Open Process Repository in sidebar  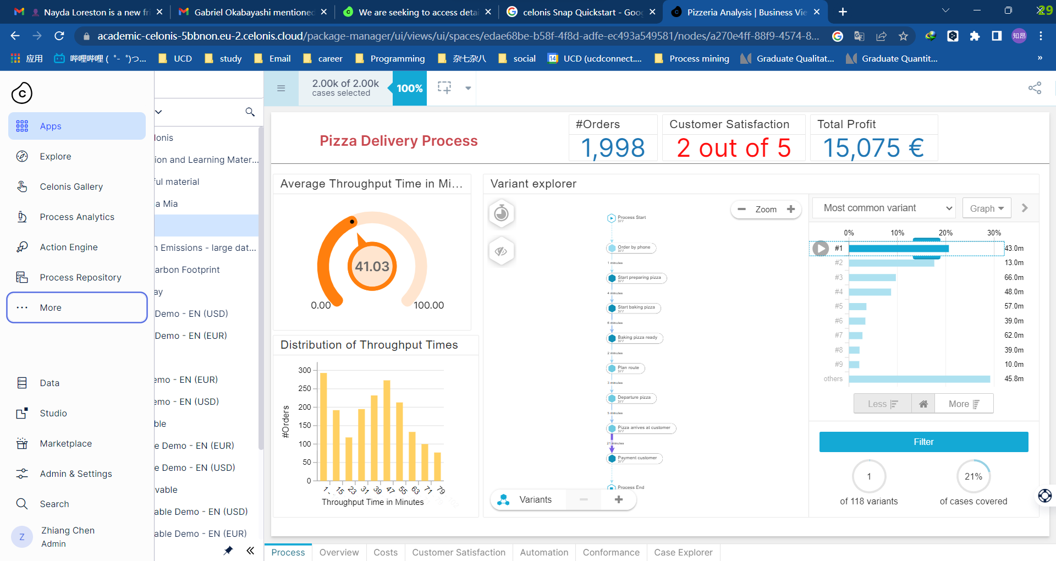[x=77, y=277]
